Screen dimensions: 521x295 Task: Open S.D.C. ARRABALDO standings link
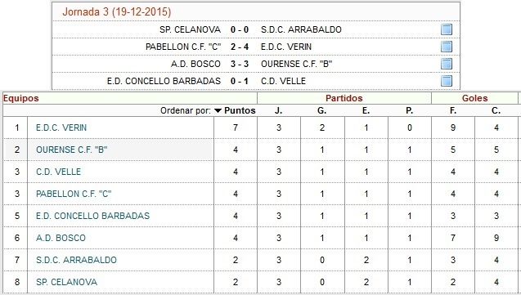[76, 260]
